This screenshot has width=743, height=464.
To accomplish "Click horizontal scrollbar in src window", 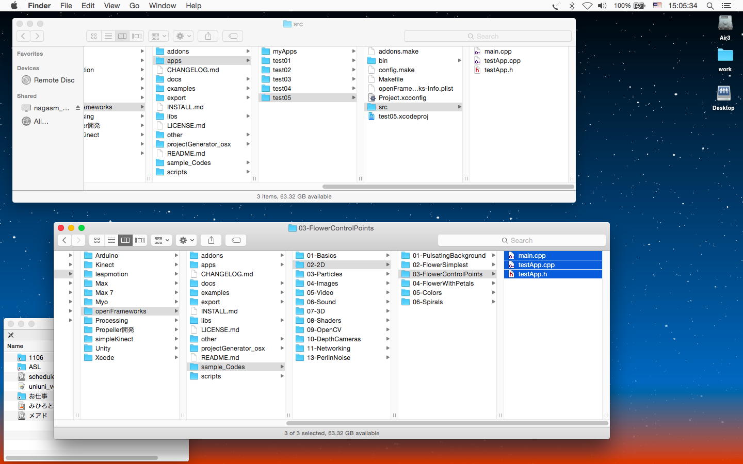I will coord(448,187).
